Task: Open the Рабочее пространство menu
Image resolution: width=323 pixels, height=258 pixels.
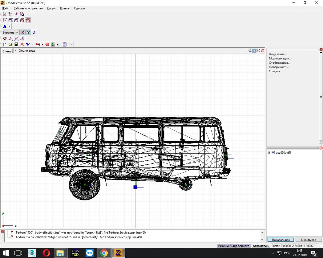Action: point(28,8)
